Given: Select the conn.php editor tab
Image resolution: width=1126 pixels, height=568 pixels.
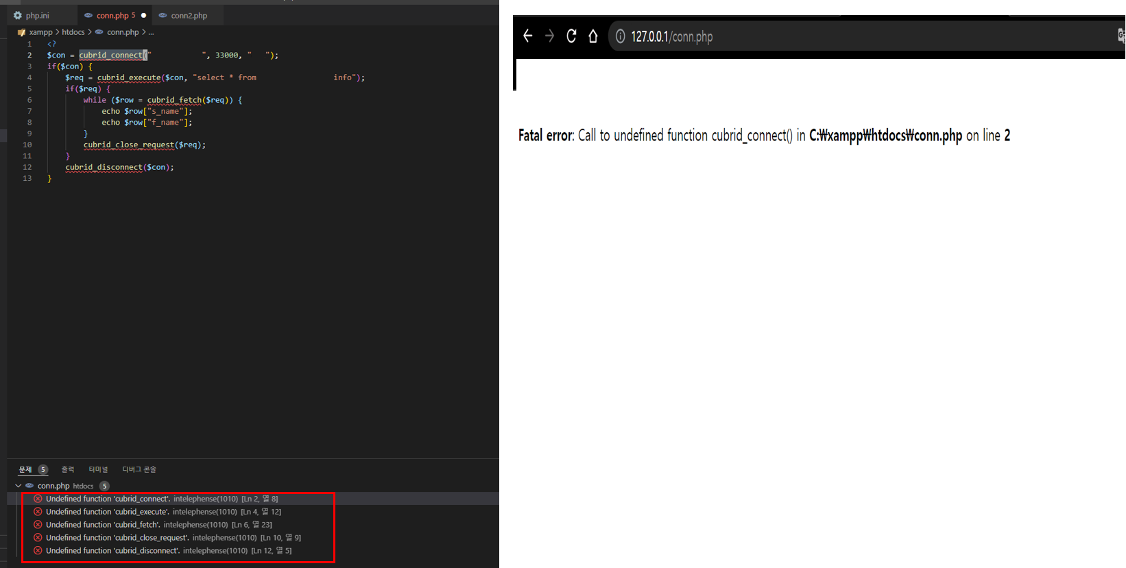Looking at the screenshot, I should [x=114, y=15].
